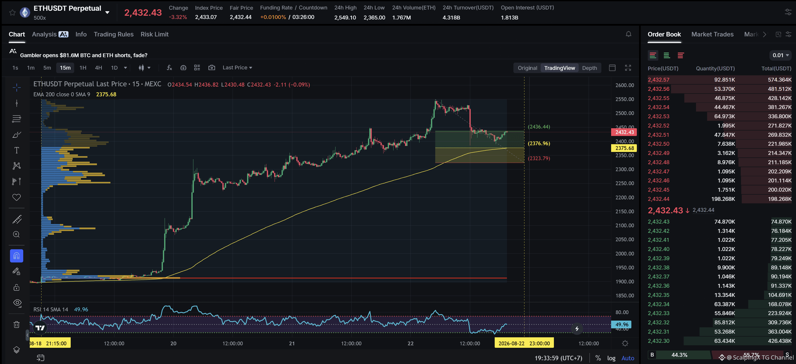The width and height of the screenshot is (796, 364).
Task: Switch chart to TradingView view
Action: click(x=560, y=68)
